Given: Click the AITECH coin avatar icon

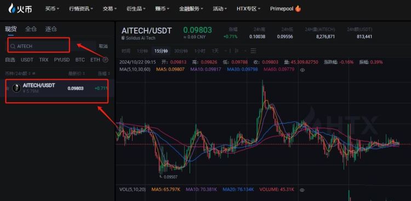Looking at the screenshot, I should tap(16, 88).
